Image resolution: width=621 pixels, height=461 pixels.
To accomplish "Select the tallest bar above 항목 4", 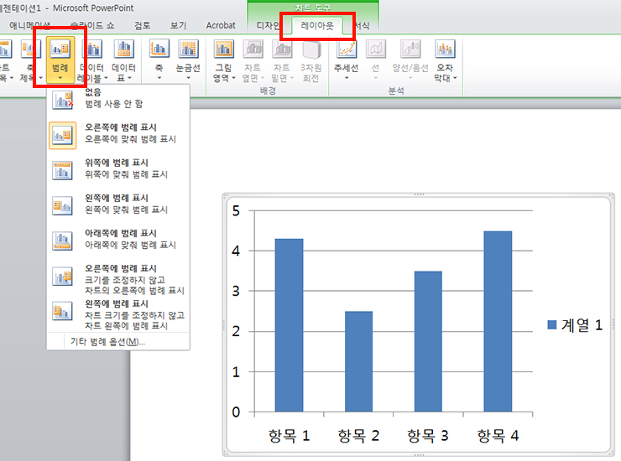I will [498, 321].
